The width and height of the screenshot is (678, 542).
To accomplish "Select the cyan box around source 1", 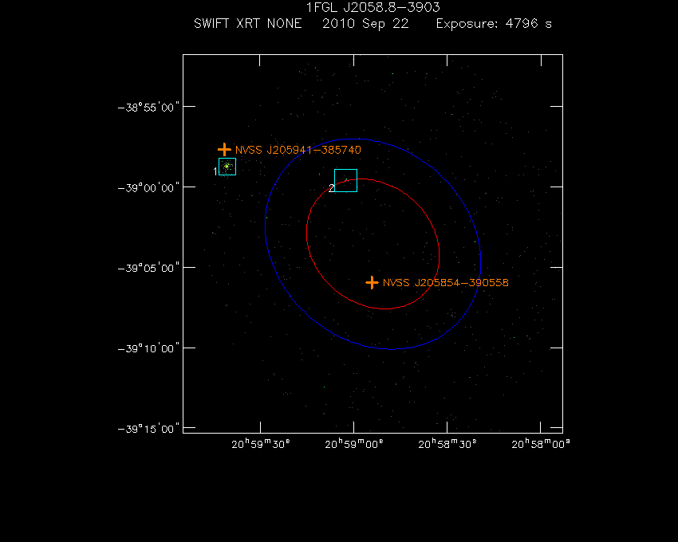I will [227, 167].
